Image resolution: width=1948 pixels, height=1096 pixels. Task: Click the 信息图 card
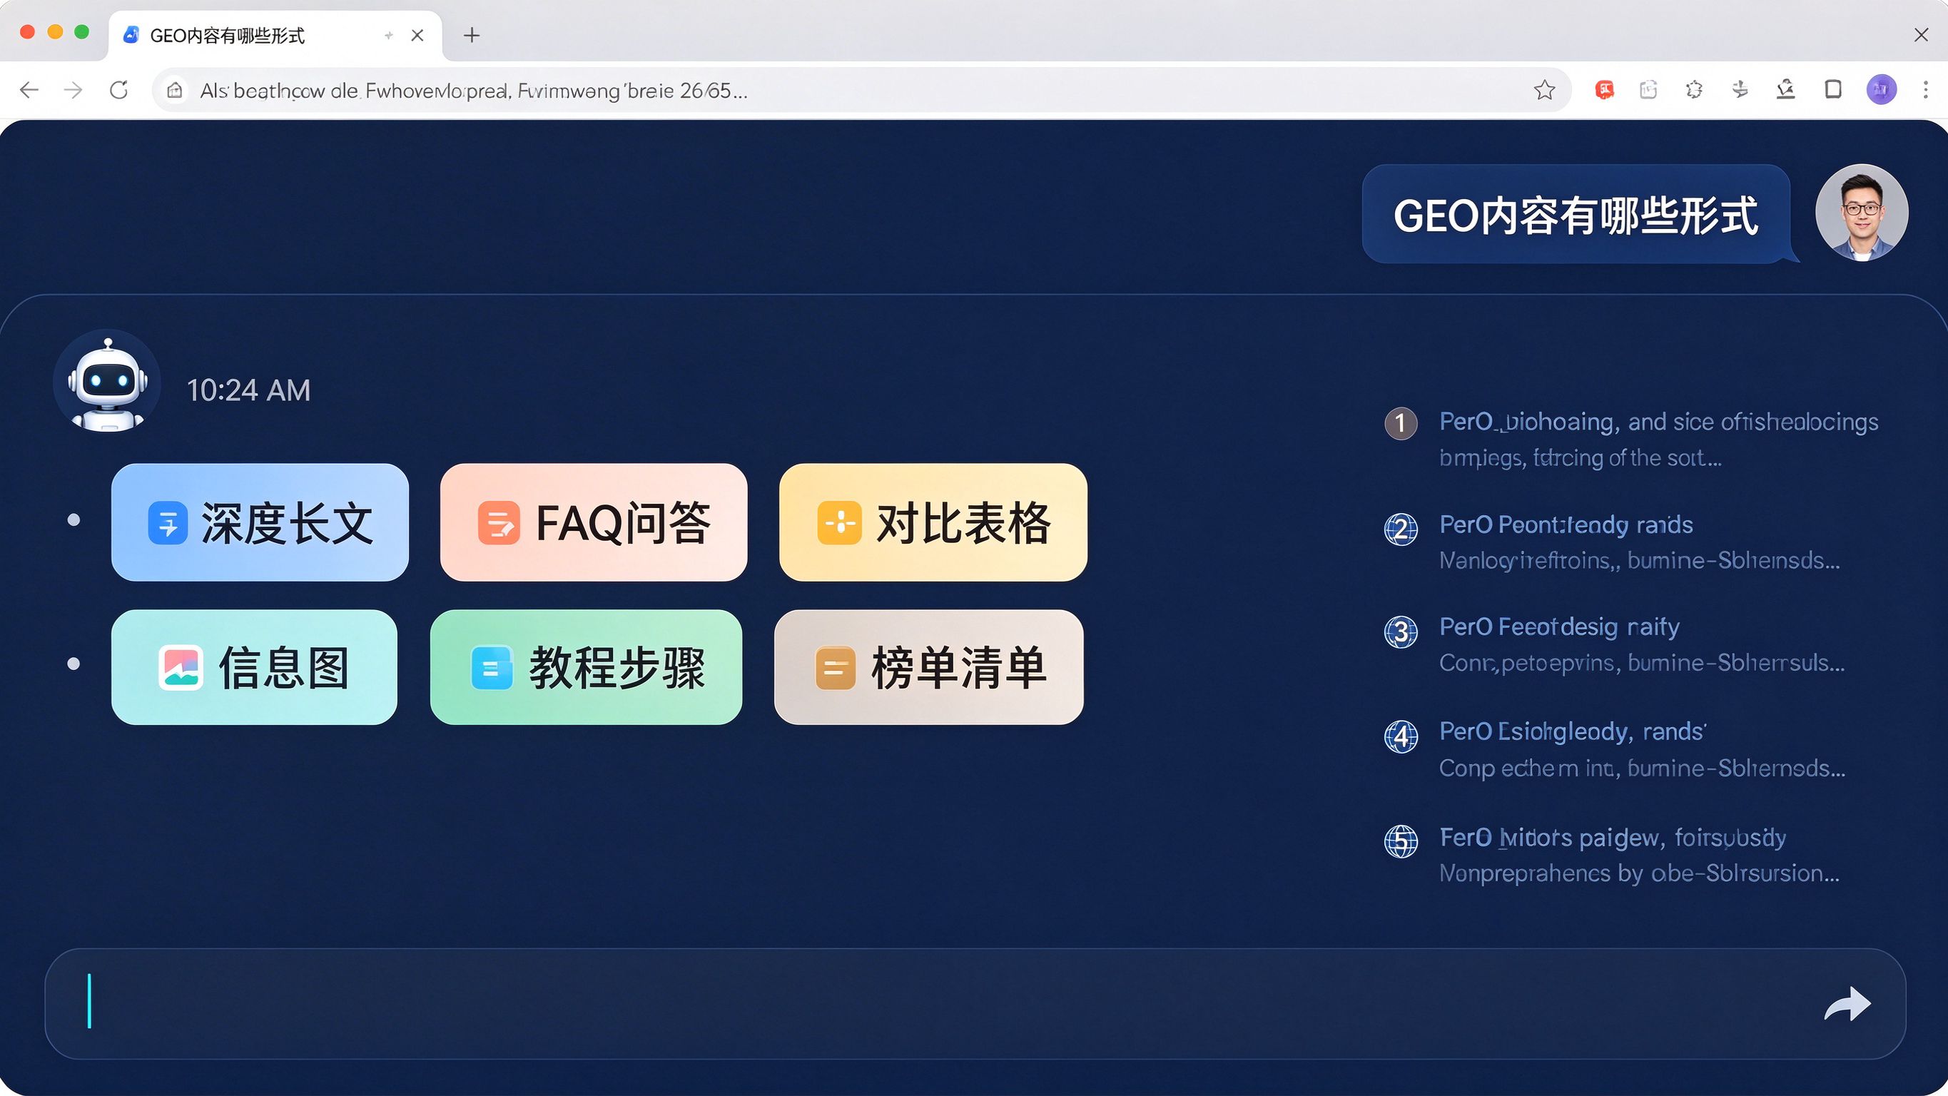254,667
